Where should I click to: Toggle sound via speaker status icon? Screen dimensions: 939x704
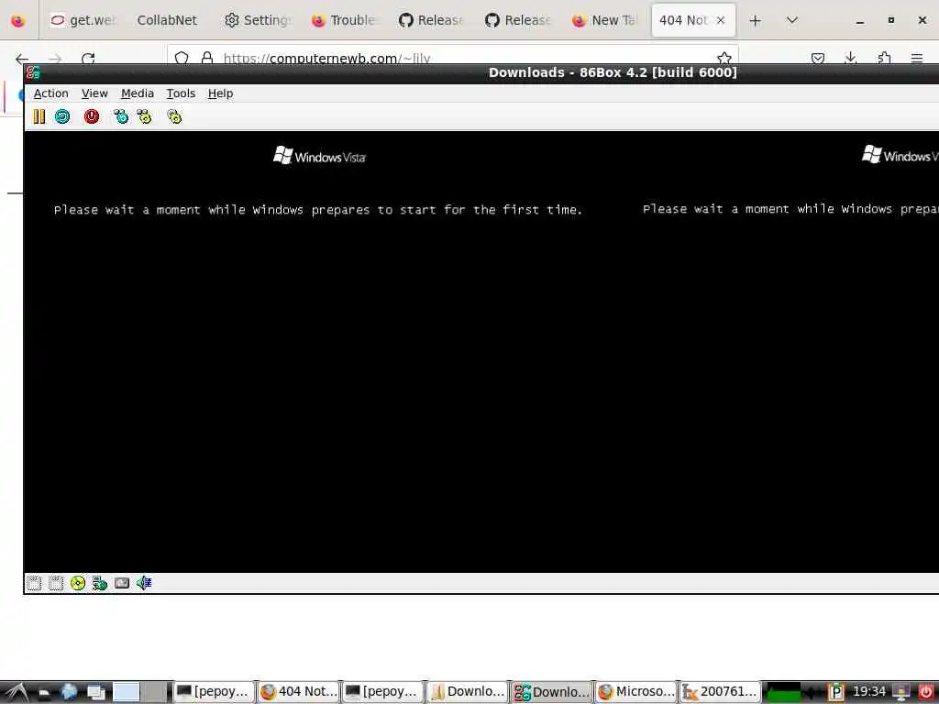pos(144,582)
